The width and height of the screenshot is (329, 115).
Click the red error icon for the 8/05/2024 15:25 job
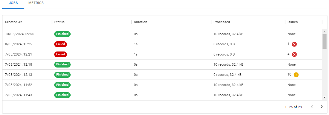point(294,44)
